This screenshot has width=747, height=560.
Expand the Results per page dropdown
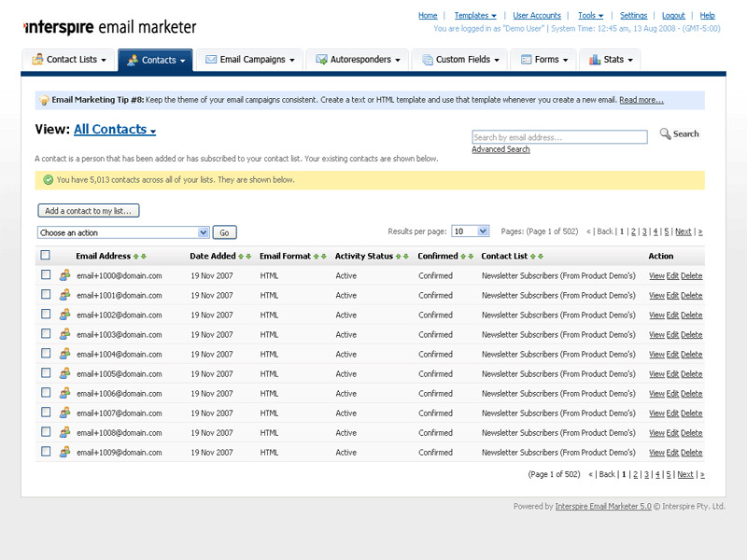[x=471, y=231]
